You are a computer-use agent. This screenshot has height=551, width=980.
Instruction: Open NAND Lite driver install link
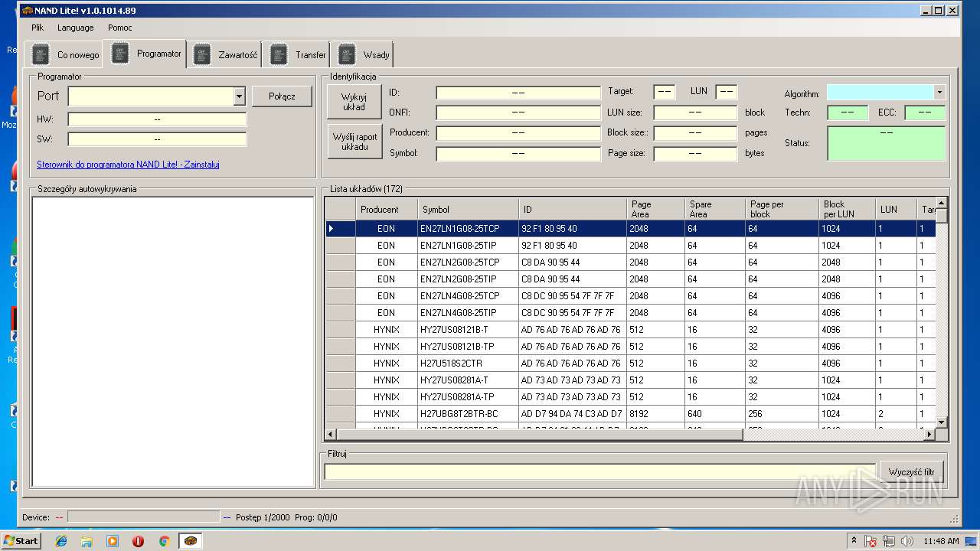click(128, 165)
